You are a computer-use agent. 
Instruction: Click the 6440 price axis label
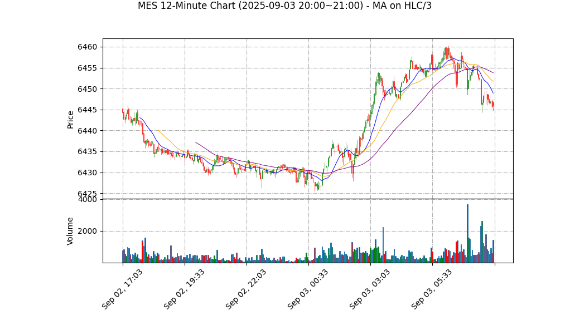point(87,131)
